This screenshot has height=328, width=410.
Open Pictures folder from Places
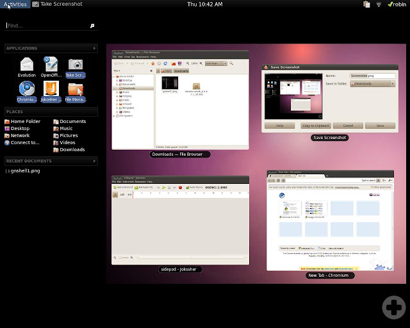tap(65, 135)
